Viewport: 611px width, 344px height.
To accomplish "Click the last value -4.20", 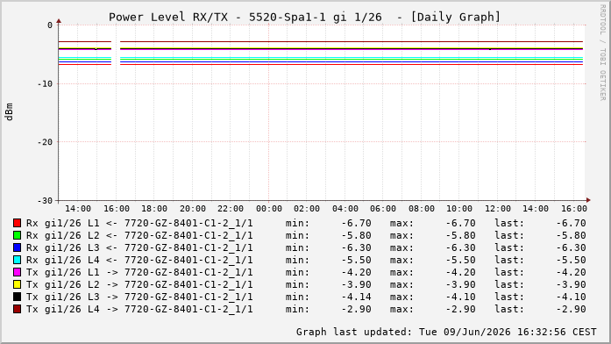I will tap(572, 272).
